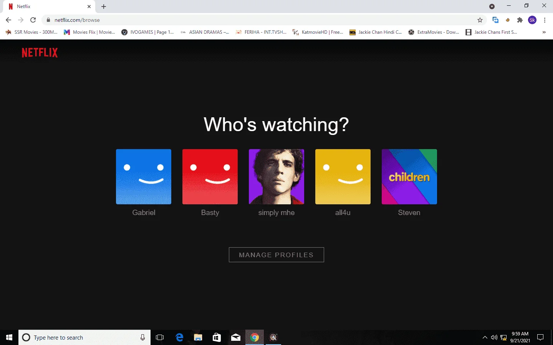
Task: Open the Sk Chrome profile avatar
Action: coord(532,20)
